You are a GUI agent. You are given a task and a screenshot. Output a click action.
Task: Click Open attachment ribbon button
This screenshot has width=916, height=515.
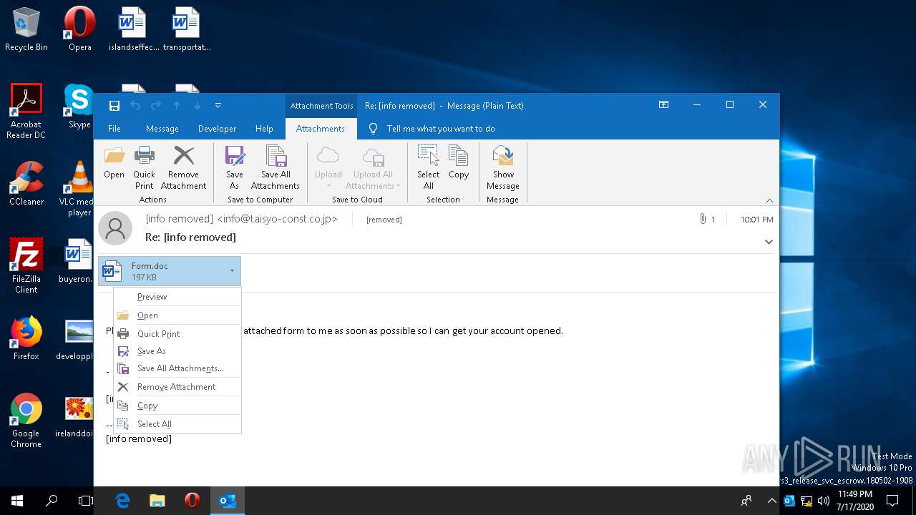(x=114, y=163)
